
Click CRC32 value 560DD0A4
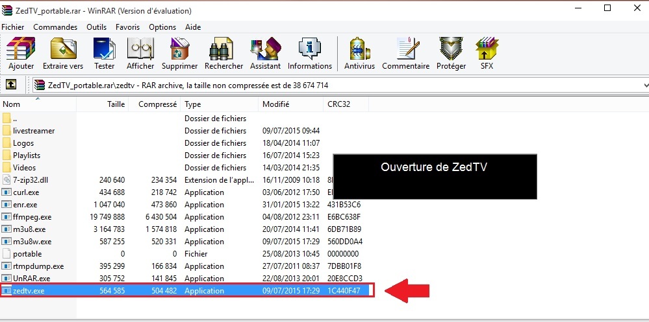click(x=345, y=242)
